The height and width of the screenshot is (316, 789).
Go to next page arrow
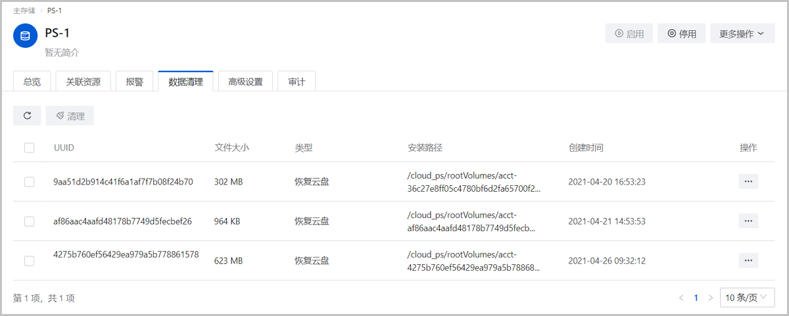point(710,298)
